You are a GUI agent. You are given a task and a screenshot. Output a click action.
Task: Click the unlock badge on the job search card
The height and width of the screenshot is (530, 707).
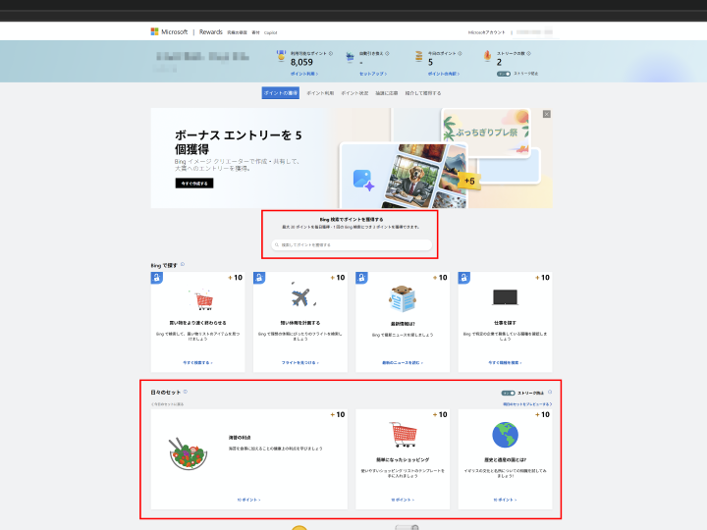click(463, 278)
